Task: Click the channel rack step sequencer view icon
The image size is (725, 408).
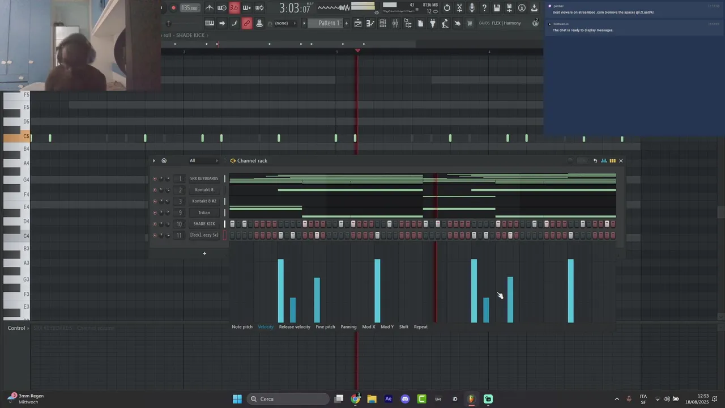Action: pos(612,160)
